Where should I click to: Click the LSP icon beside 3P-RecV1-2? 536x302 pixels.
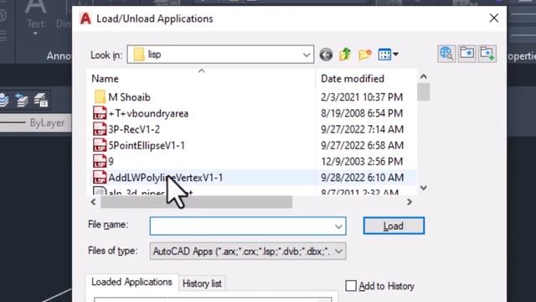[100, 129]
